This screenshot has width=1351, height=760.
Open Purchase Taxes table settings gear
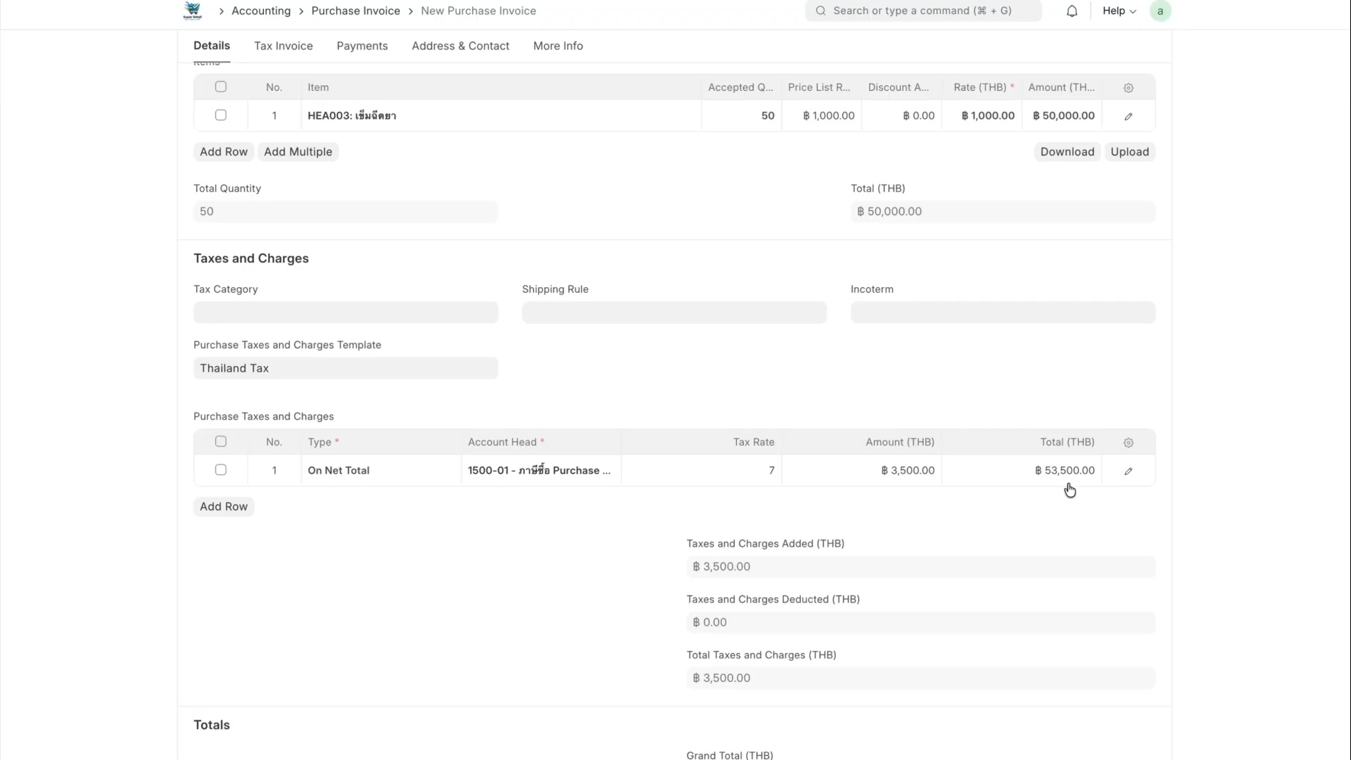coord(1129,443)
